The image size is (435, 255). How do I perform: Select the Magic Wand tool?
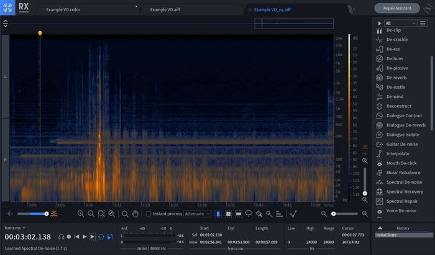tap(269, 214)
